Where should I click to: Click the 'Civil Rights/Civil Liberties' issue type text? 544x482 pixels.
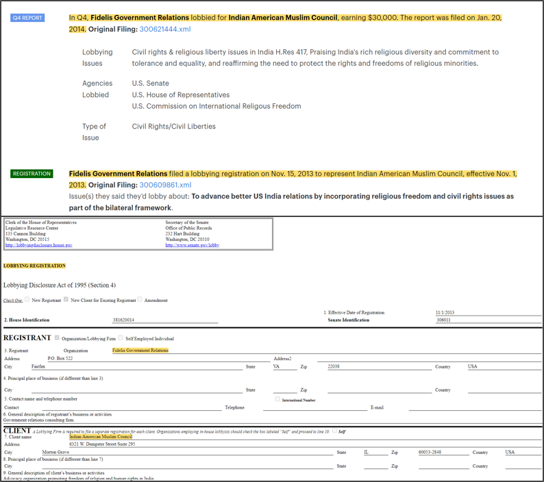click(173, 126)
